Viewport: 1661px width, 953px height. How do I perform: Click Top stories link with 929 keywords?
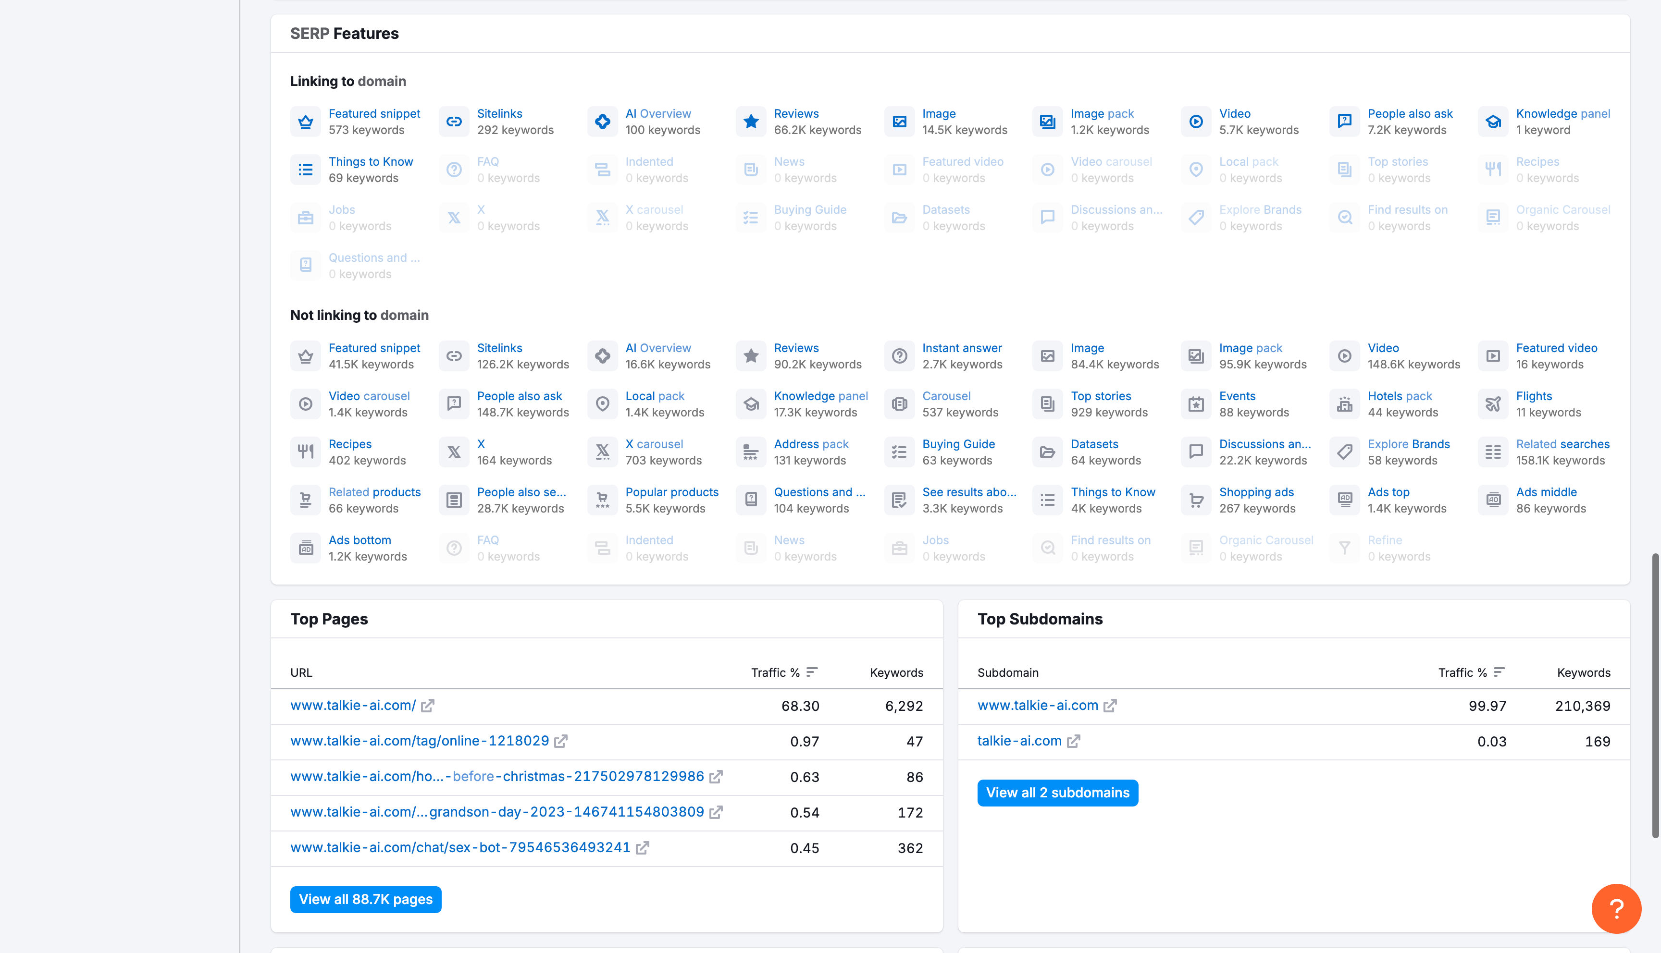pos(1101,396)
